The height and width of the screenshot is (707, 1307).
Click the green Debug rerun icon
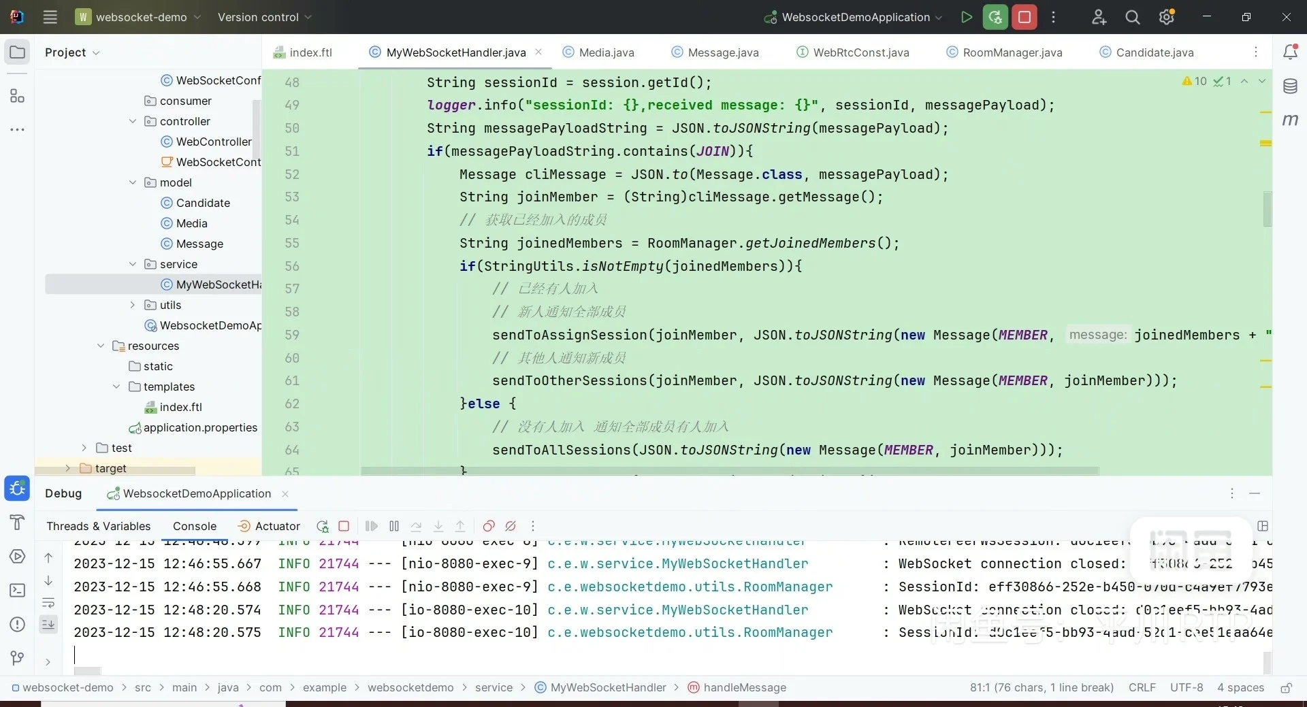[x=995, y=17]
